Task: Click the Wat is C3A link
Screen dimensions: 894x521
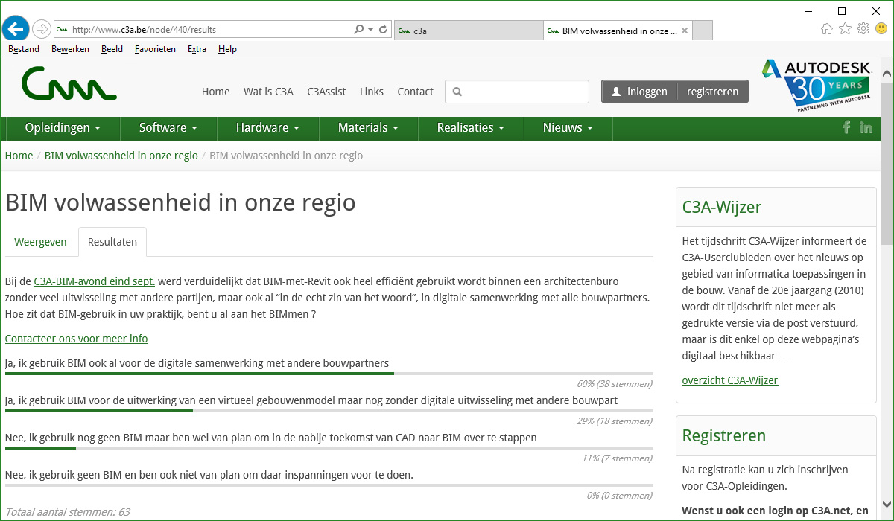Action: 268,92
